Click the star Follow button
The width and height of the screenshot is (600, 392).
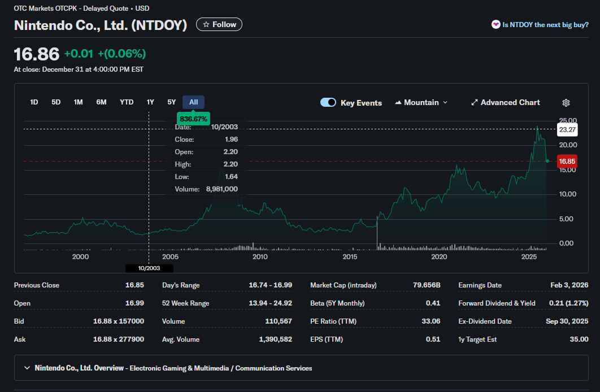219,24
